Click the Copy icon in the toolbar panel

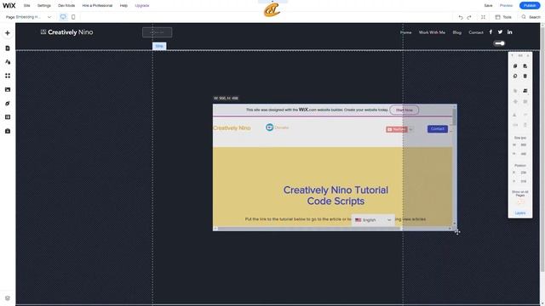515,66
